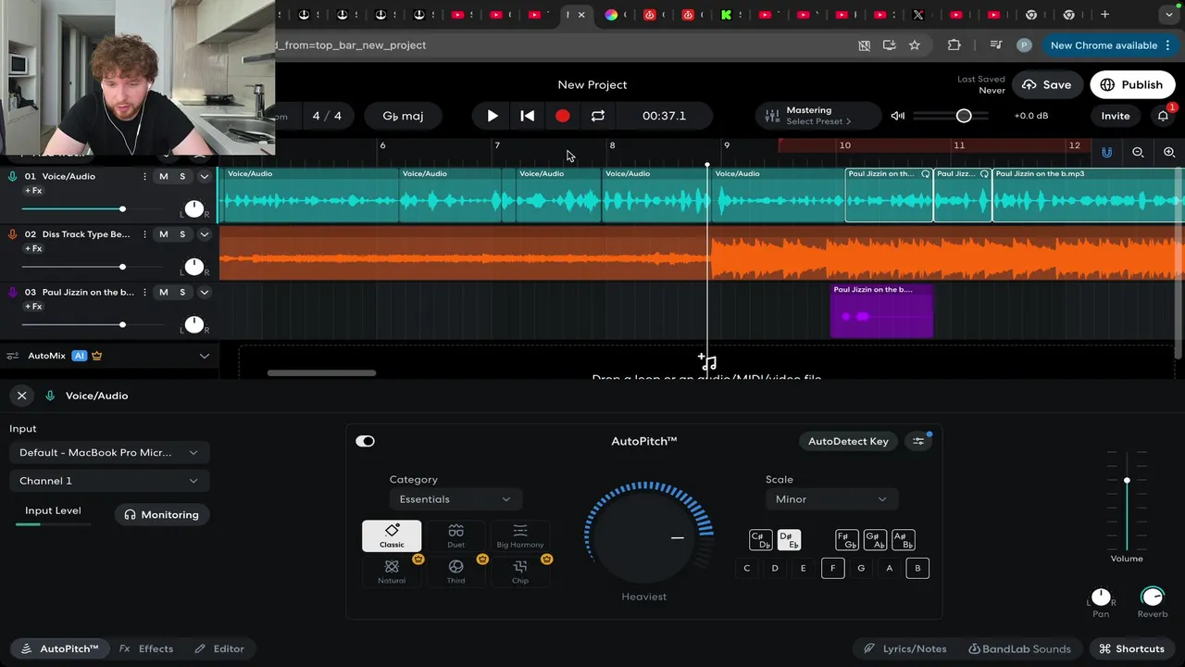Select the Duet AutoPitch preset
This screenshot has height=667, width=1185.
click(455, 535)
